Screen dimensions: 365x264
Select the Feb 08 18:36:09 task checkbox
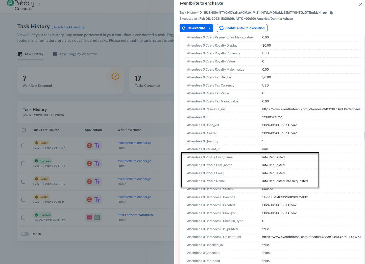click(x=23, y=146)
